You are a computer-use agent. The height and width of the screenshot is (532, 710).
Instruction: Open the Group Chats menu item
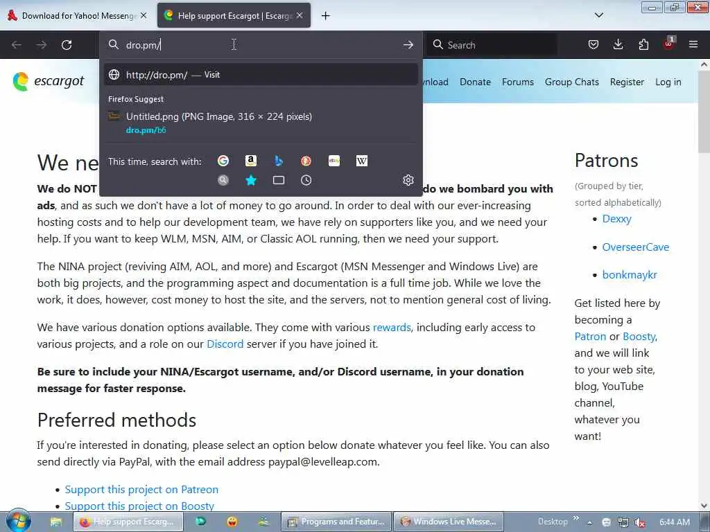(x=571, y=82)
